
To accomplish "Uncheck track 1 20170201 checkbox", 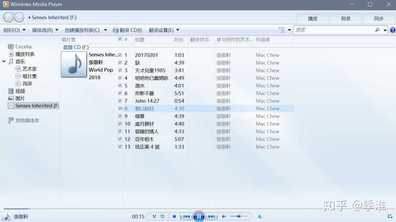I will tap(120, 55).
